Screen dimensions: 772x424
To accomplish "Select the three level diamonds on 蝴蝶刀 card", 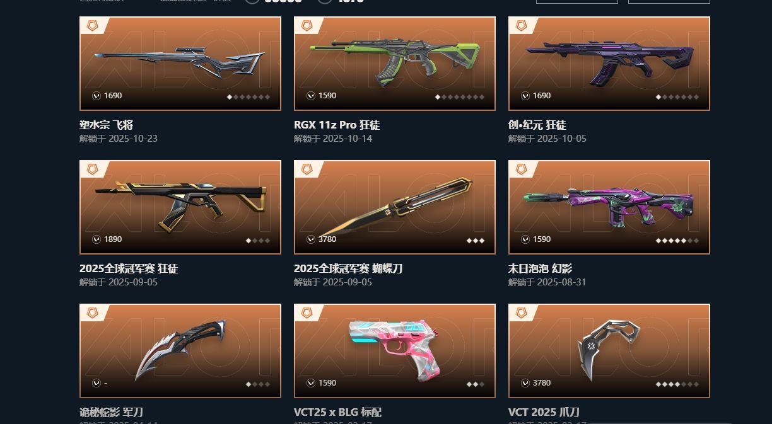I will coord(476,241).
